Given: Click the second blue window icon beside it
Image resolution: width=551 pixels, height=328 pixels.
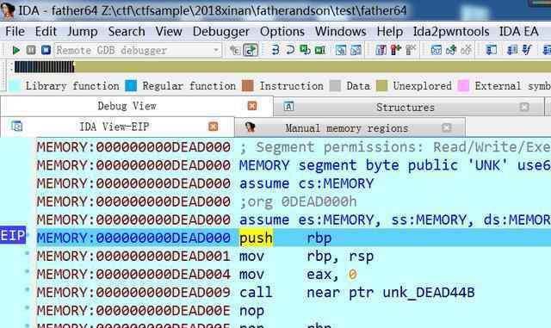Looking at the screenshot, I should pos(356,50).
